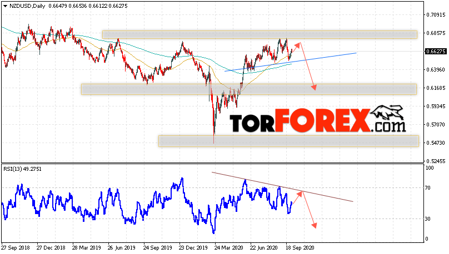The image size is (449, 254).
Task: Click price label 0.59345 on the axis
Action: tap(436, 106)
